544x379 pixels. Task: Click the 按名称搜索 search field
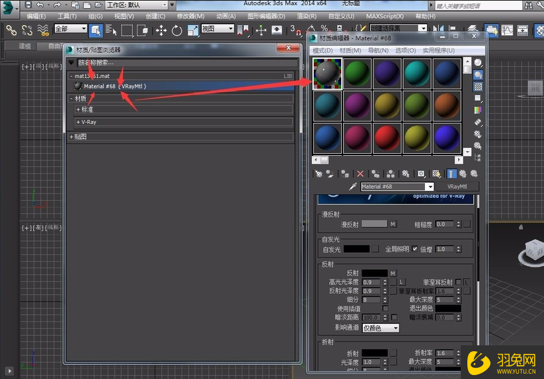(187, 63)
